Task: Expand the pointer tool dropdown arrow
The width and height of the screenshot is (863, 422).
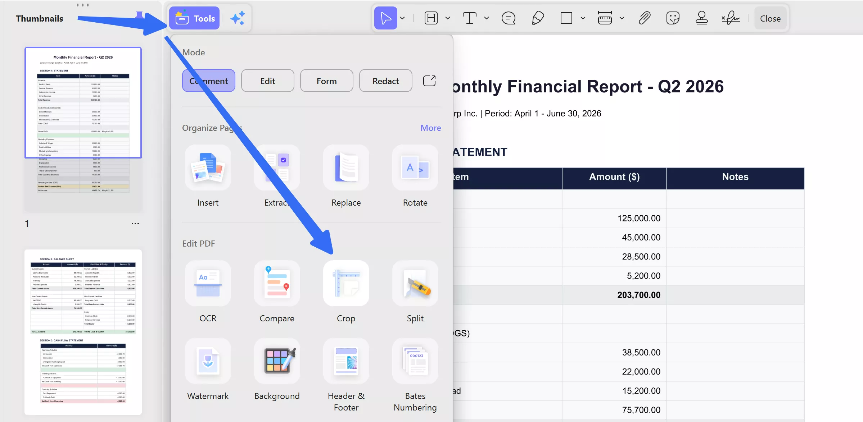Action: tap(402, 18)
